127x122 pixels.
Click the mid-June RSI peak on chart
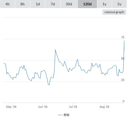pos(55,50)
